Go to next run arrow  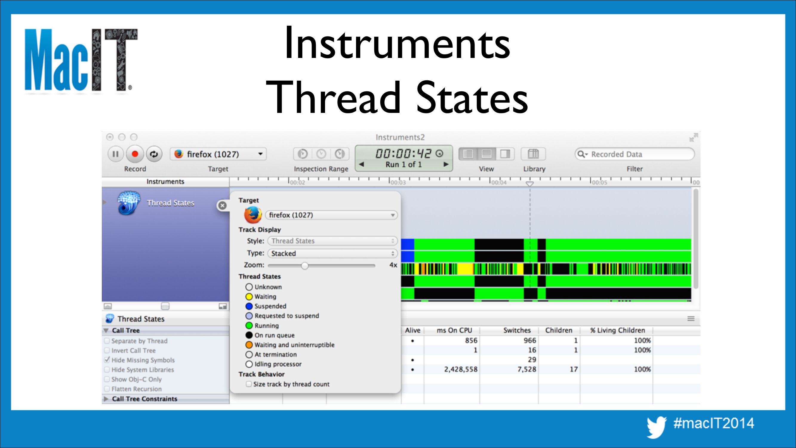tap(446, 165)
